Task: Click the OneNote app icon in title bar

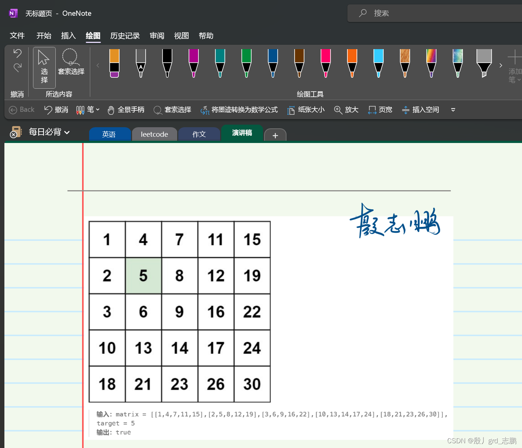Action: click(13, 13)
